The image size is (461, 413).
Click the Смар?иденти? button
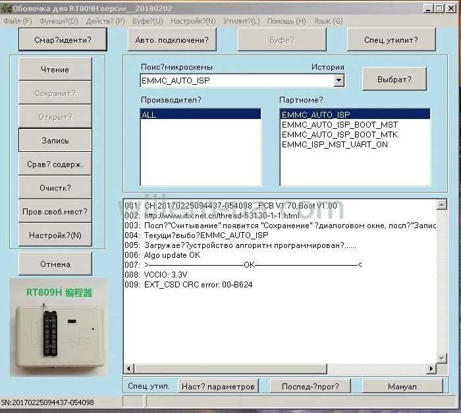click(63, 39)
